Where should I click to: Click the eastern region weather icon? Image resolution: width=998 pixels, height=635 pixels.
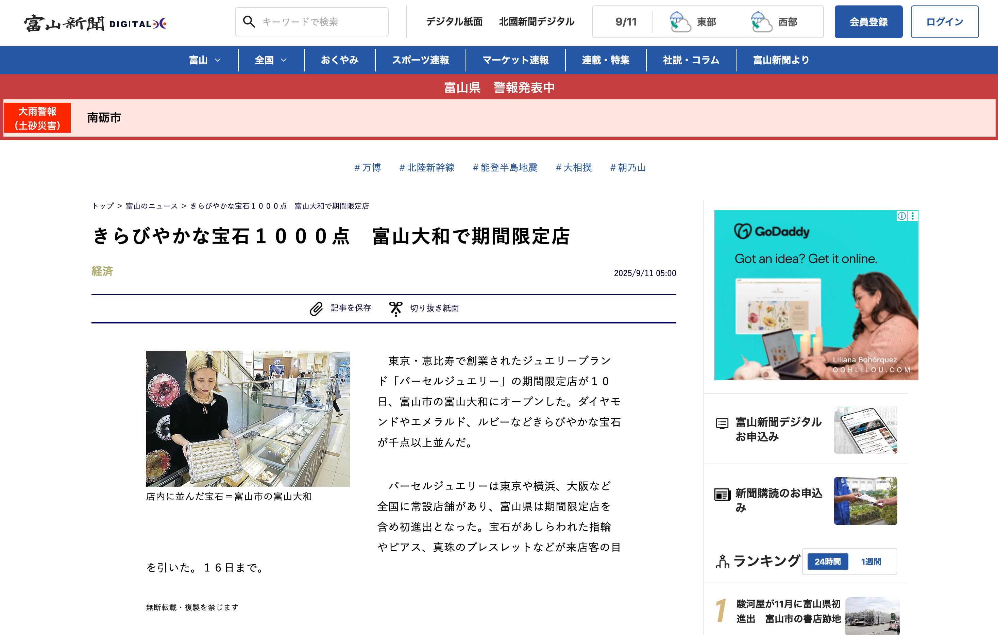680,21
